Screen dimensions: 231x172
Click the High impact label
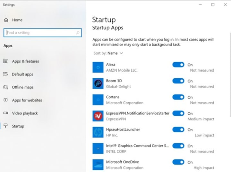204,168
